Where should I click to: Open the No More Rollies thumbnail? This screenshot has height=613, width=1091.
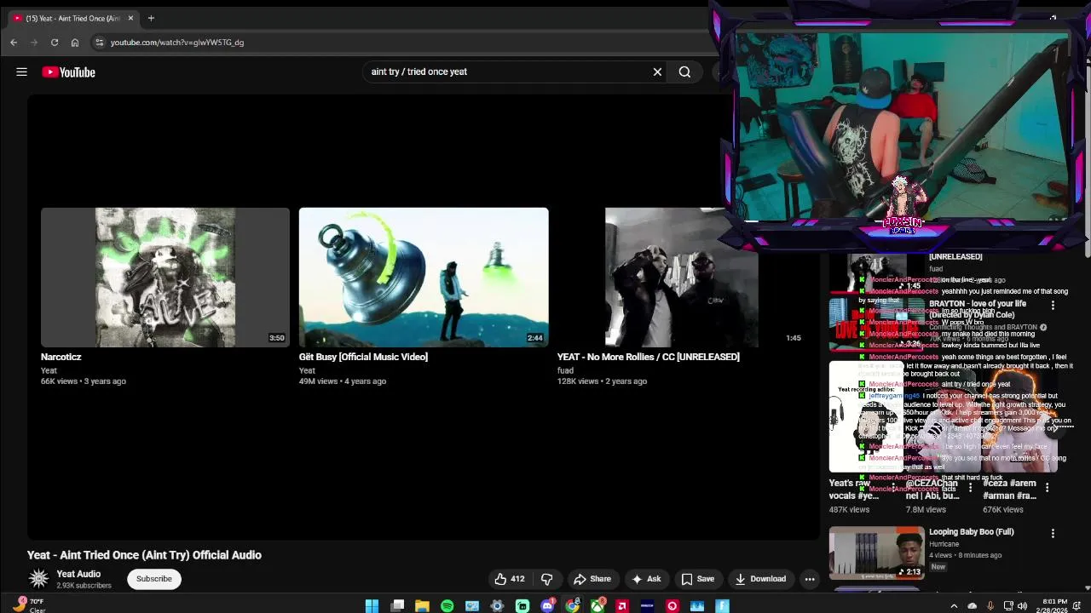coord(681,277)
